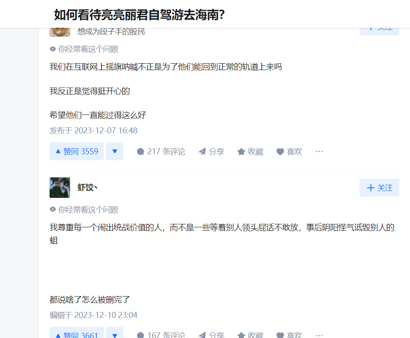Open the 167 条评论 comments section
The width and height of the screenshot is (410, 338).
(161, 335)
